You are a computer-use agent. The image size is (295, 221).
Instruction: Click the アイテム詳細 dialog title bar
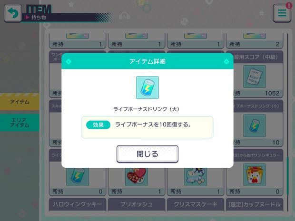point(147,61)
